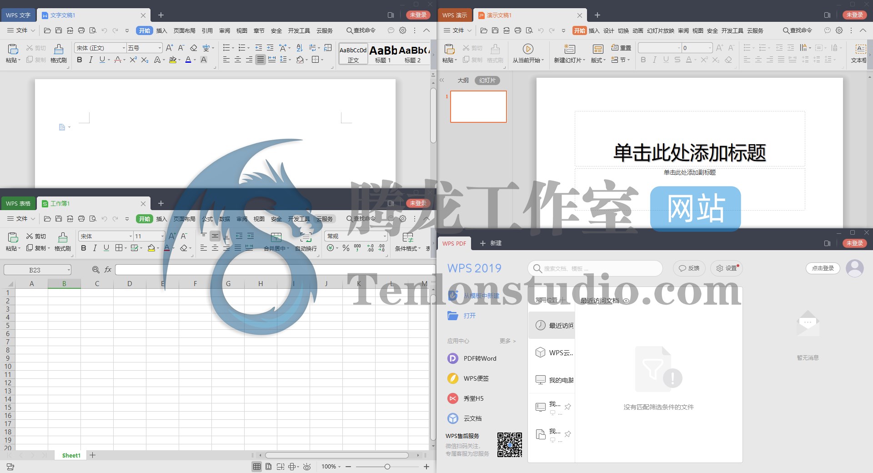This screenshot has width=873, height=473.
Task: Print the presentation using toolbar printer icon
Action: tap(518, 30)
